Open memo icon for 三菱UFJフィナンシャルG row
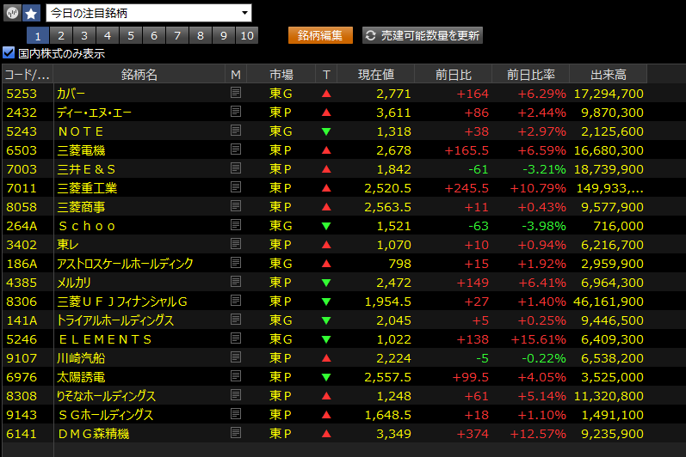Viewport: 686px width, 457px height. pos(235,301)
